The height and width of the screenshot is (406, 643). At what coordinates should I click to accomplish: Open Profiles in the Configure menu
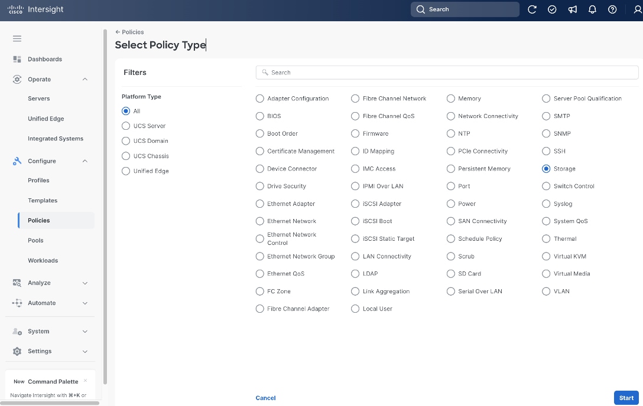[38, 181]
